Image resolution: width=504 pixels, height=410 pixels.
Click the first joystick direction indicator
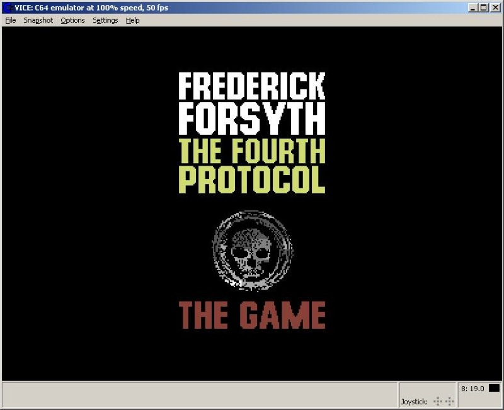click(438, 401)
